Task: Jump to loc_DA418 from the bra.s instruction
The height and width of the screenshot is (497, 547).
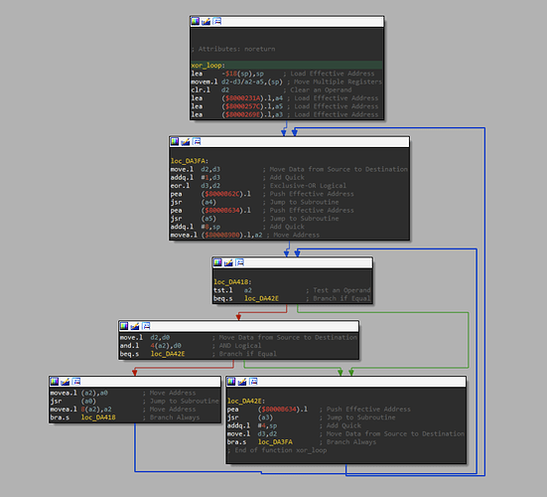Action: click(98, 417)
